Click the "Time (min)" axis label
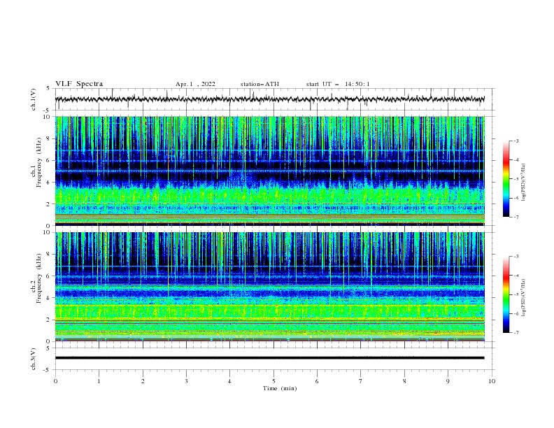 click(280, 388)
